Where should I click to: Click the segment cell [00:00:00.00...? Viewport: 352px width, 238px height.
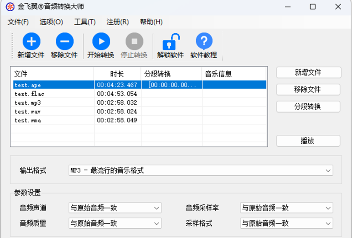(172, 85)
